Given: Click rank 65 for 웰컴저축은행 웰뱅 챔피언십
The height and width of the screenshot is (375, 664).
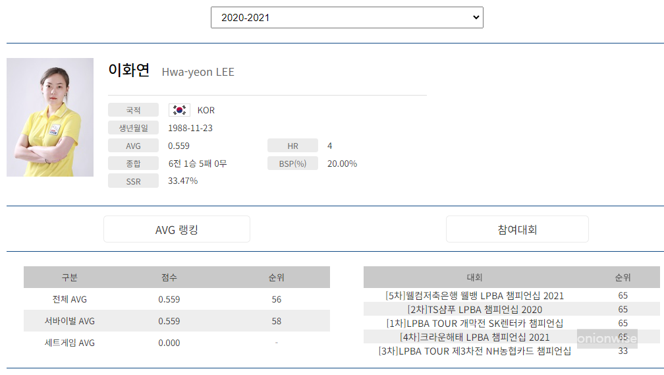Looking at the screenshot, I should (623, 295).
